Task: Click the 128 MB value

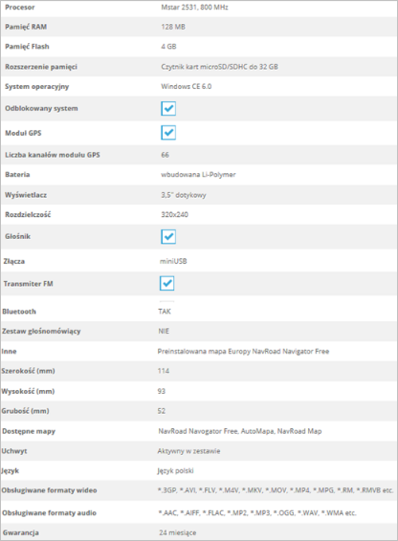Action: click(x=173, y=27)
